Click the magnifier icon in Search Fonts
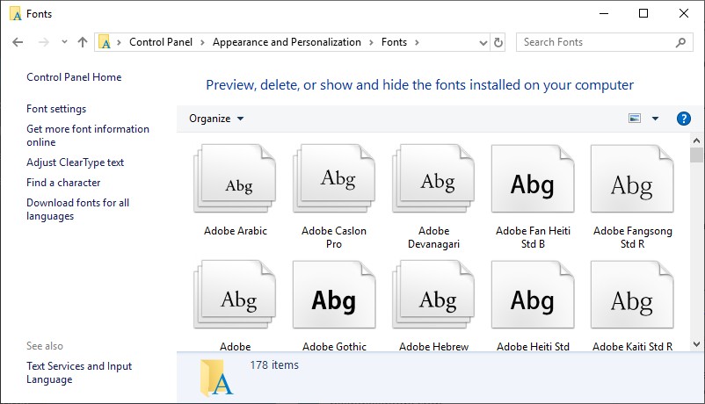 point(680,42)
